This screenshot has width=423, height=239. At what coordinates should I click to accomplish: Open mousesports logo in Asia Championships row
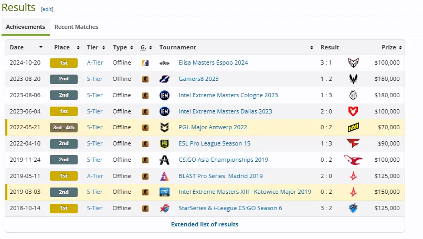click(x=353, y=160)
